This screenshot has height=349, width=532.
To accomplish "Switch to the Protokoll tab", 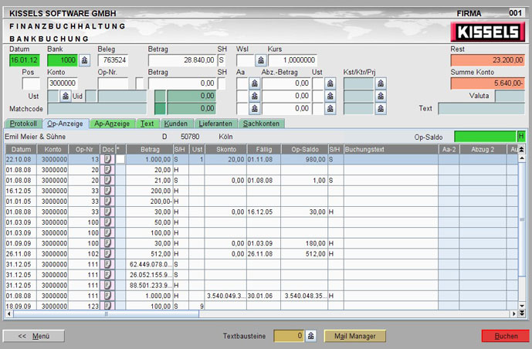I will click(23, 124).
